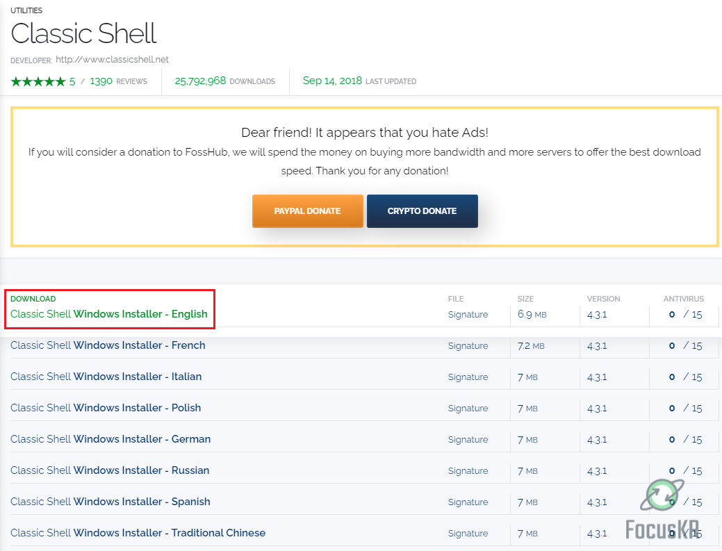Click the UTILITIES category label
Screen dimensions: 722x551
pos(26,10)
